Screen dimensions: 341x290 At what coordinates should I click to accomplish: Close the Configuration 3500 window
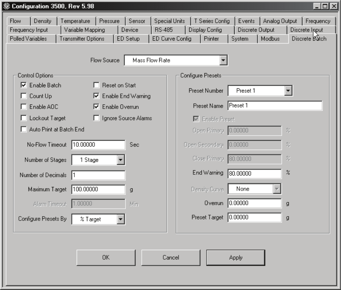(x=334, y=6)
